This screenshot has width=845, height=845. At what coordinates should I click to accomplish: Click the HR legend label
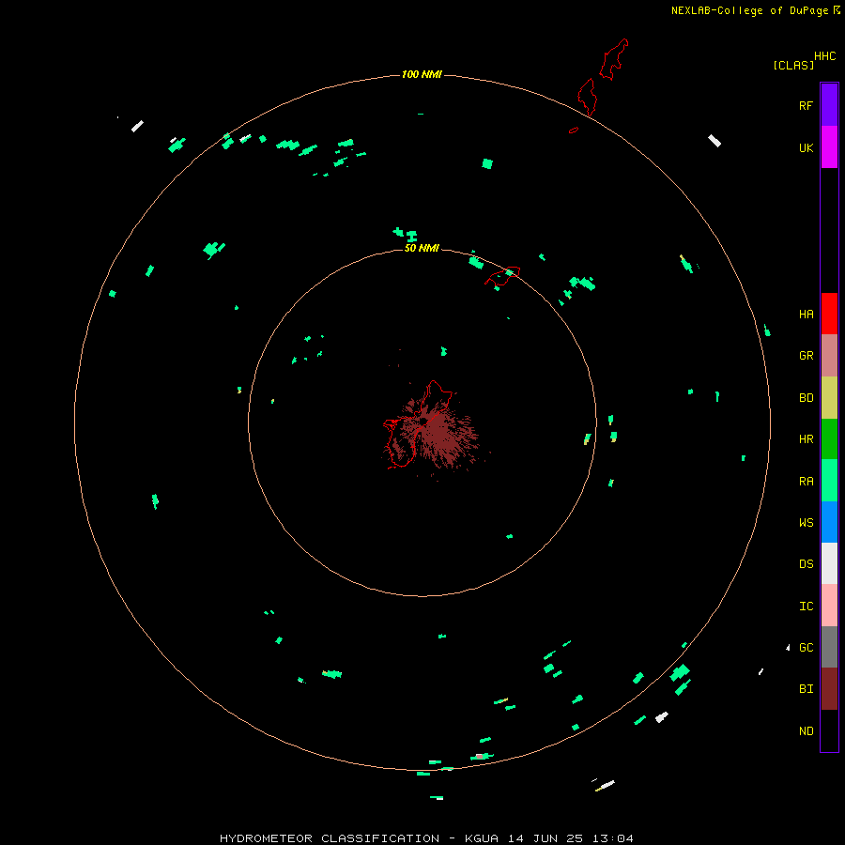[806, 439]
